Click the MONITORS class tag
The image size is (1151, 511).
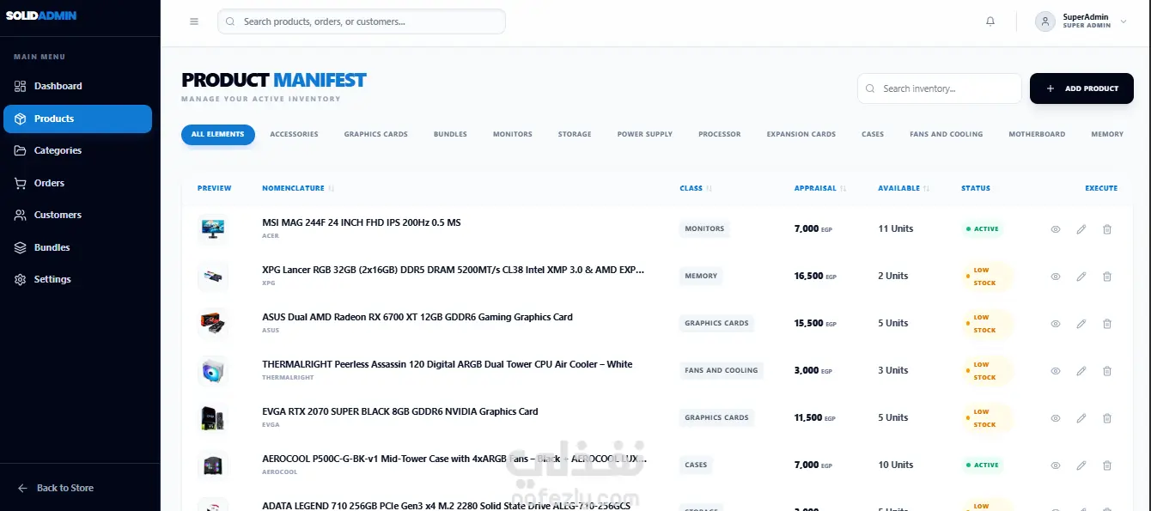(704, 229)
